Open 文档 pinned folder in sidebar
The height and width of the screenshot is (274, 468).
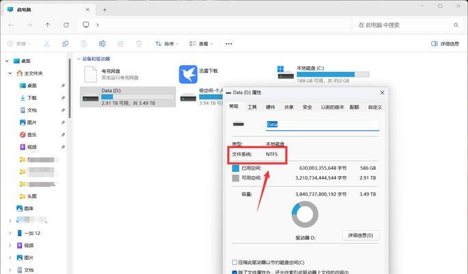(28, 110)
